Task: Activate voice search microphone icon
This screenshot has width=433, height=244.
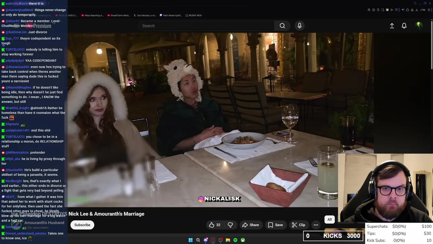Action: (x=299, y=26)
